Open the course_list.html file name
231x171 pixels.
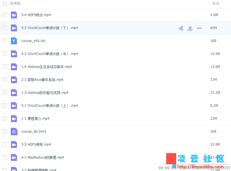point(34,131)
